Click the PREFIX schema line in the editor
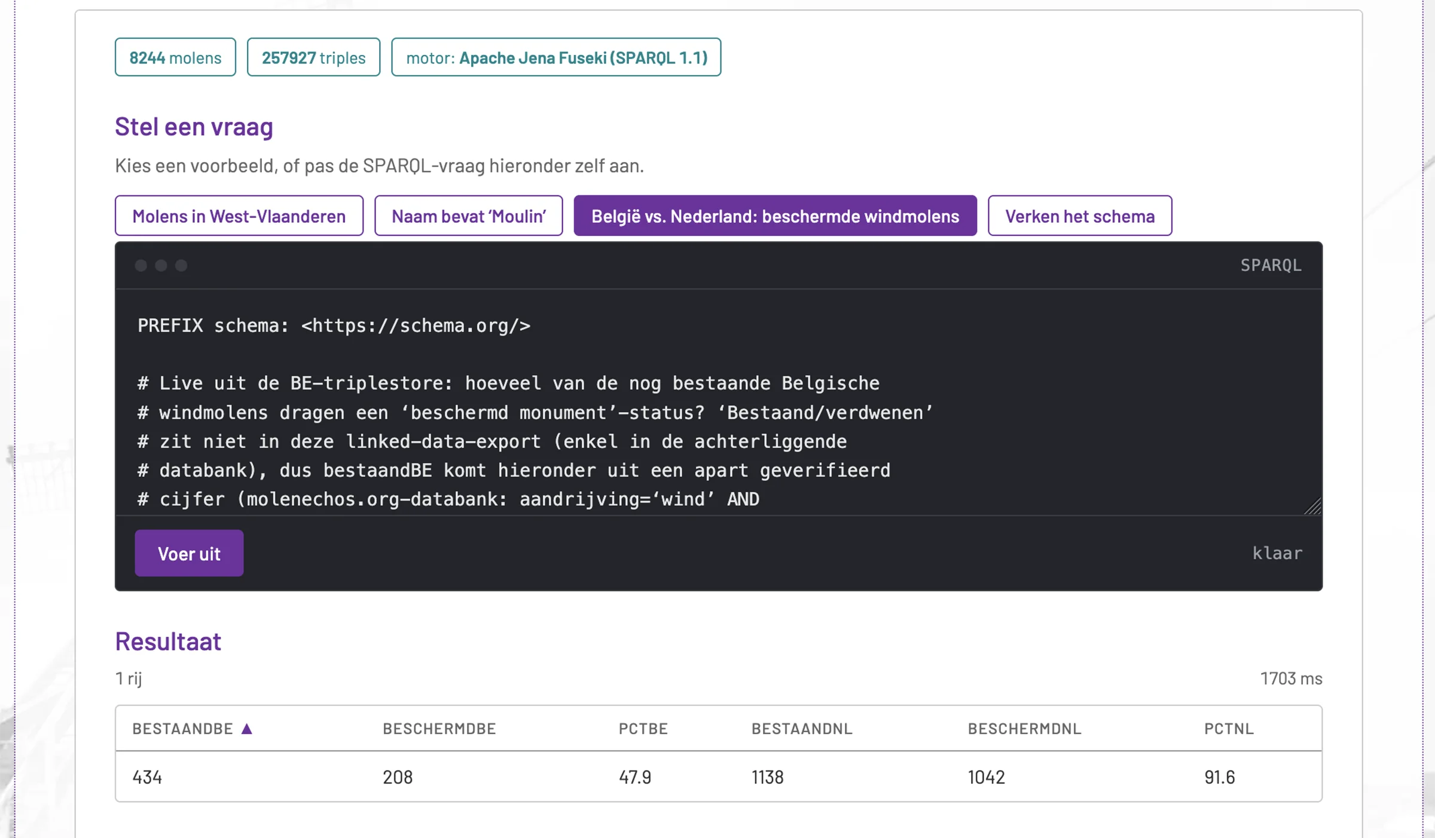The width and height of the screenshot is (1435, 838). click(x=334, y=326)
